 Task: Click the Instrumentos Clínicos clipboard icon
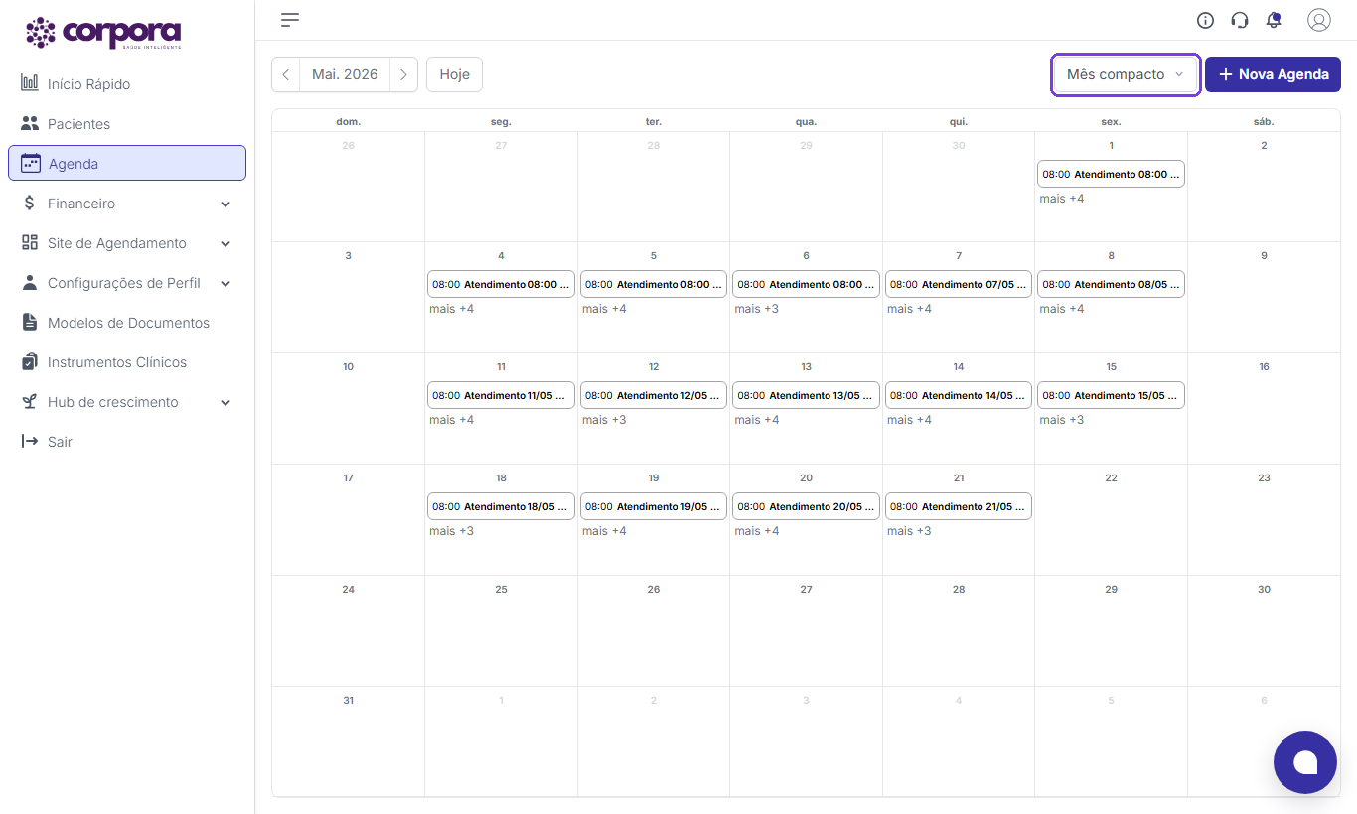30,362
